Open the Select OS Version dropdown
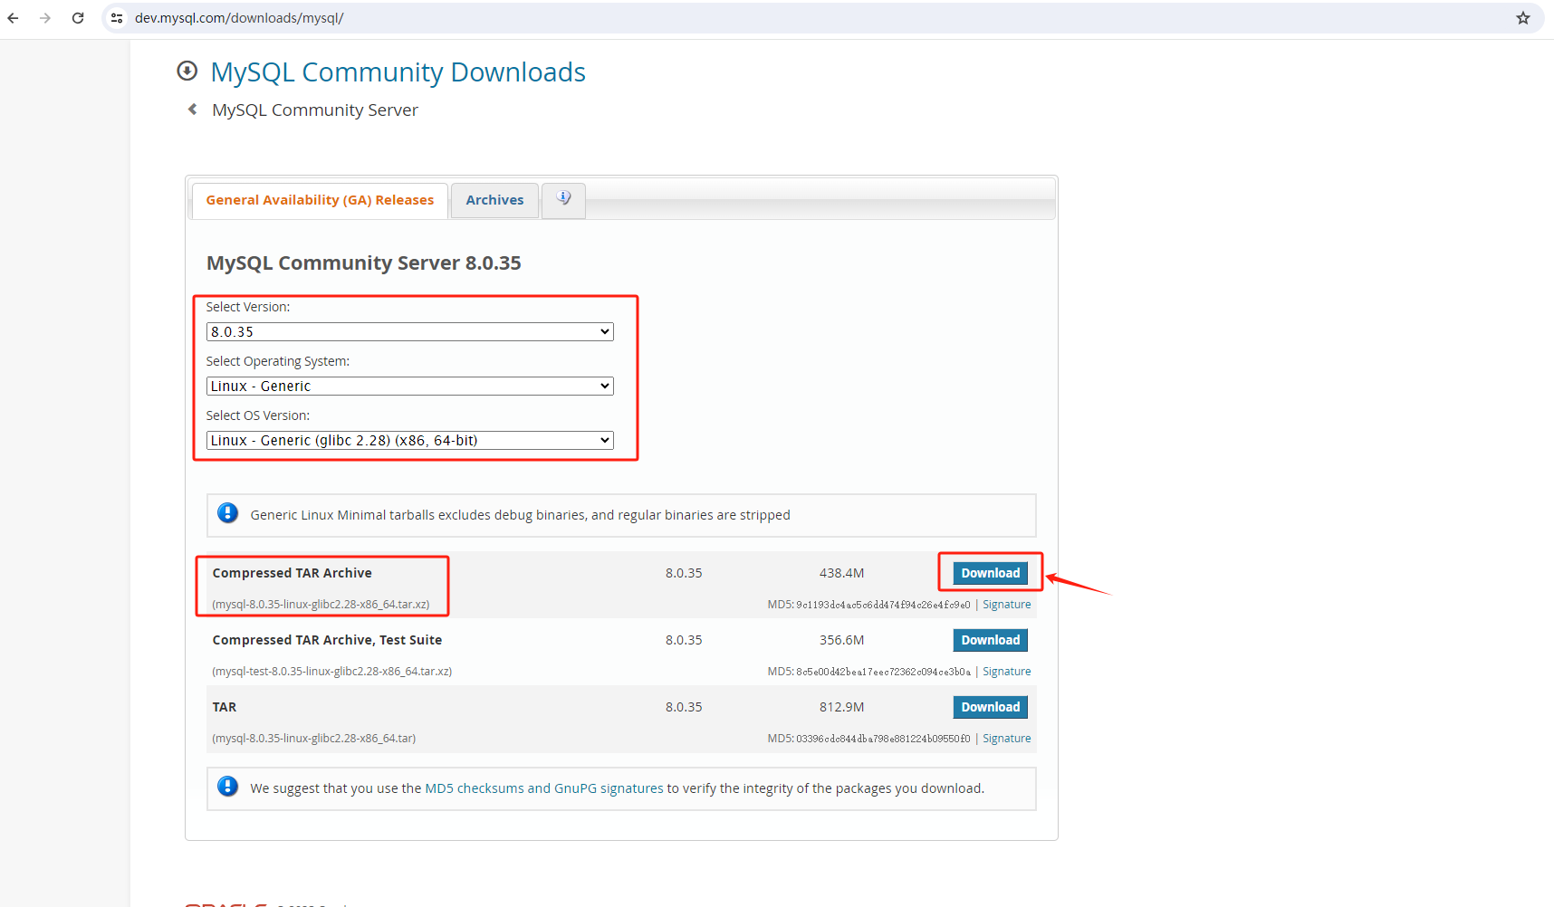 [x=410, y=441]
